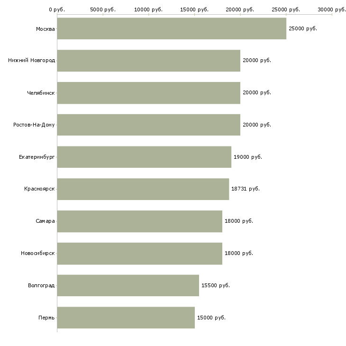The height and width of the screenshot is (346, 346).
Task: Select the Волгоград bar
Action: (128, 285)
